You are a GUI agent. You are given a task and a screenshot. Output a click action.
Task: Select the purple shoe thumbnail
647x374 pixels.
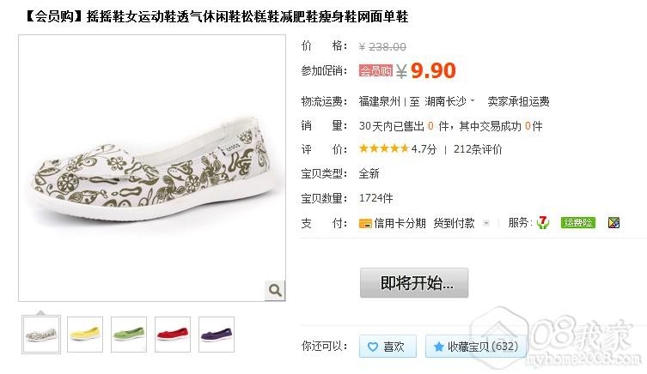coord(217,335)
